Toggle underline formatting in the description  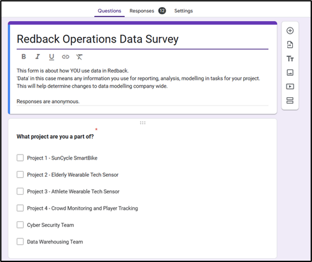[52, 57]
